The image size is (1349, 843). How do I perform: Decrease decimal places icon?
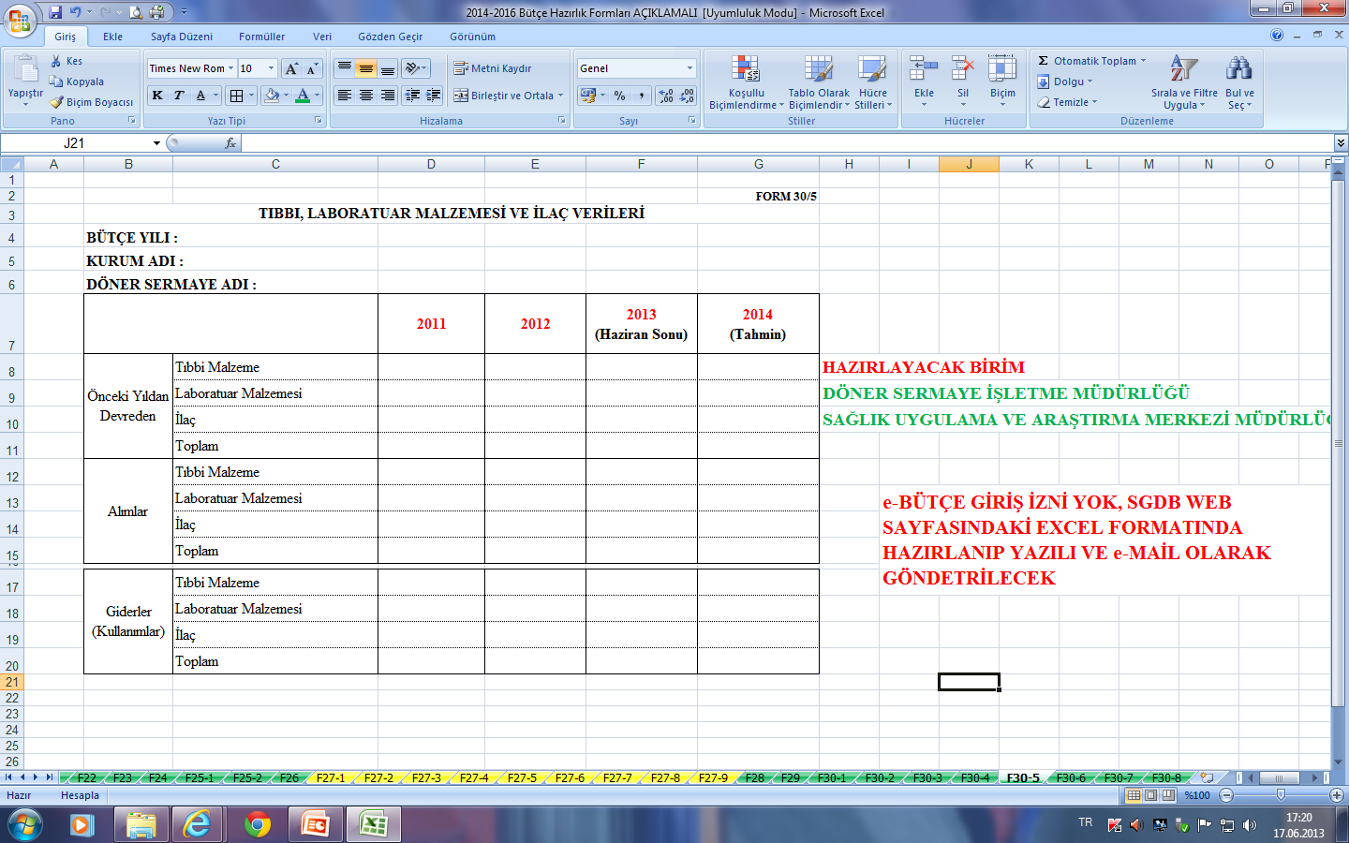click(x=687, y=96)
